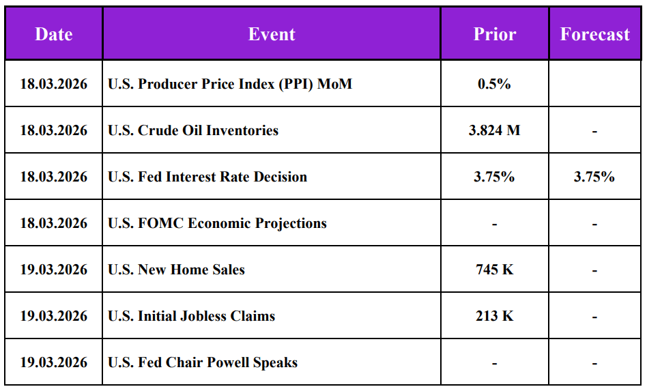Select the Event column header
Screen dimensions: 647x389
coord(272,34)
